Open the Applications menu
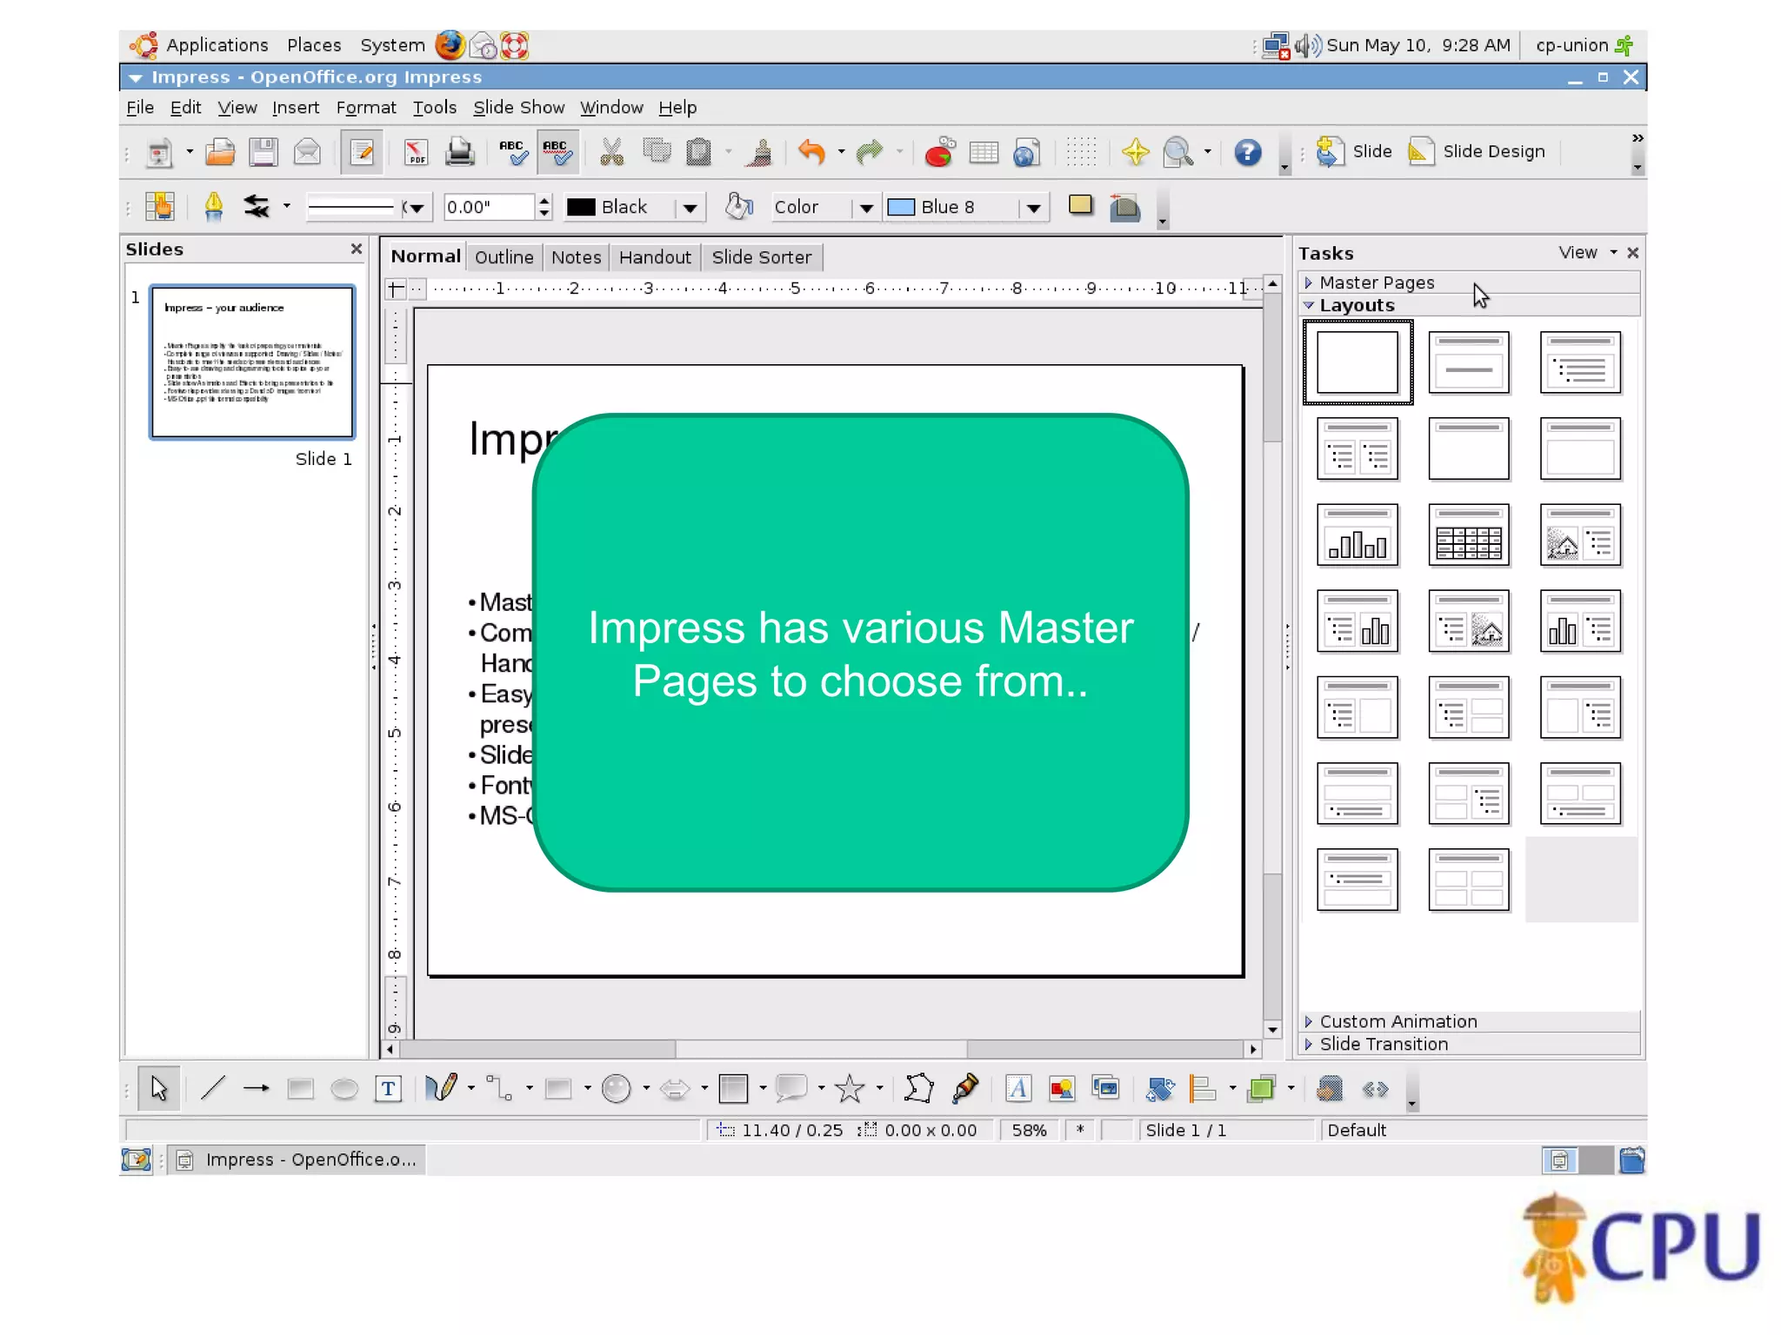This screenshot has height=1335, width=1781. click(x=217, y=45)
